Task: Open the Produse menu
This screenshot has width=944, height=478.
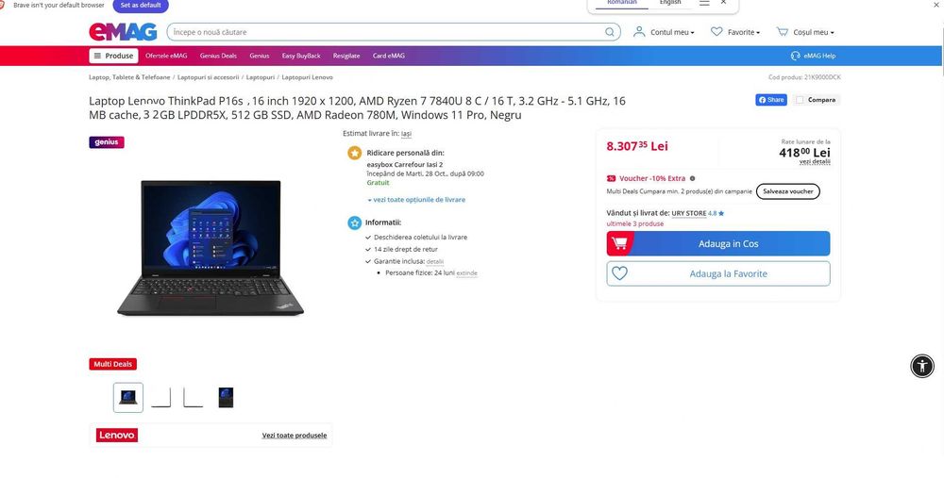Action: coord(114,56)
